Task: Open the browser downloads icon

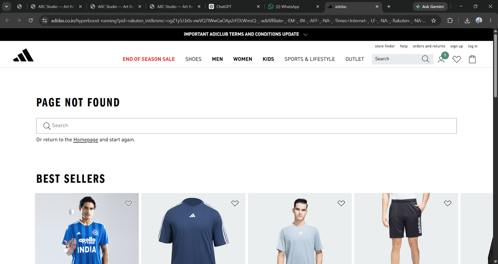Action: 467,20
